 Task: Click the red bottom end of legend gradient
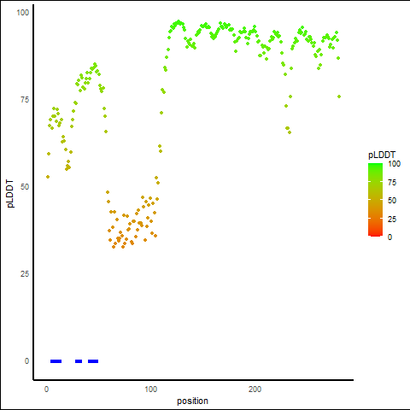[375, 235]
